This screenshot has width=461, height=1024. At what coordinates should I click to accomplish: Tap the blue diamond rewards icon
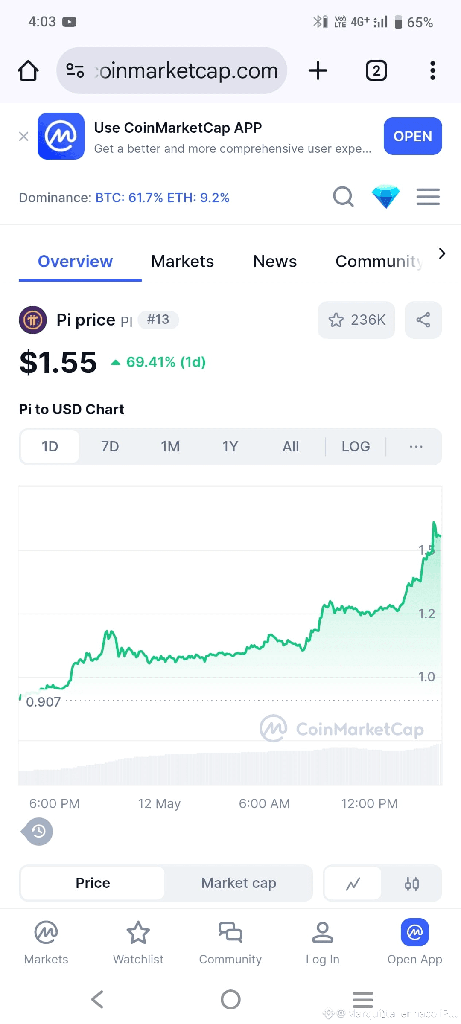coord(385,197)
